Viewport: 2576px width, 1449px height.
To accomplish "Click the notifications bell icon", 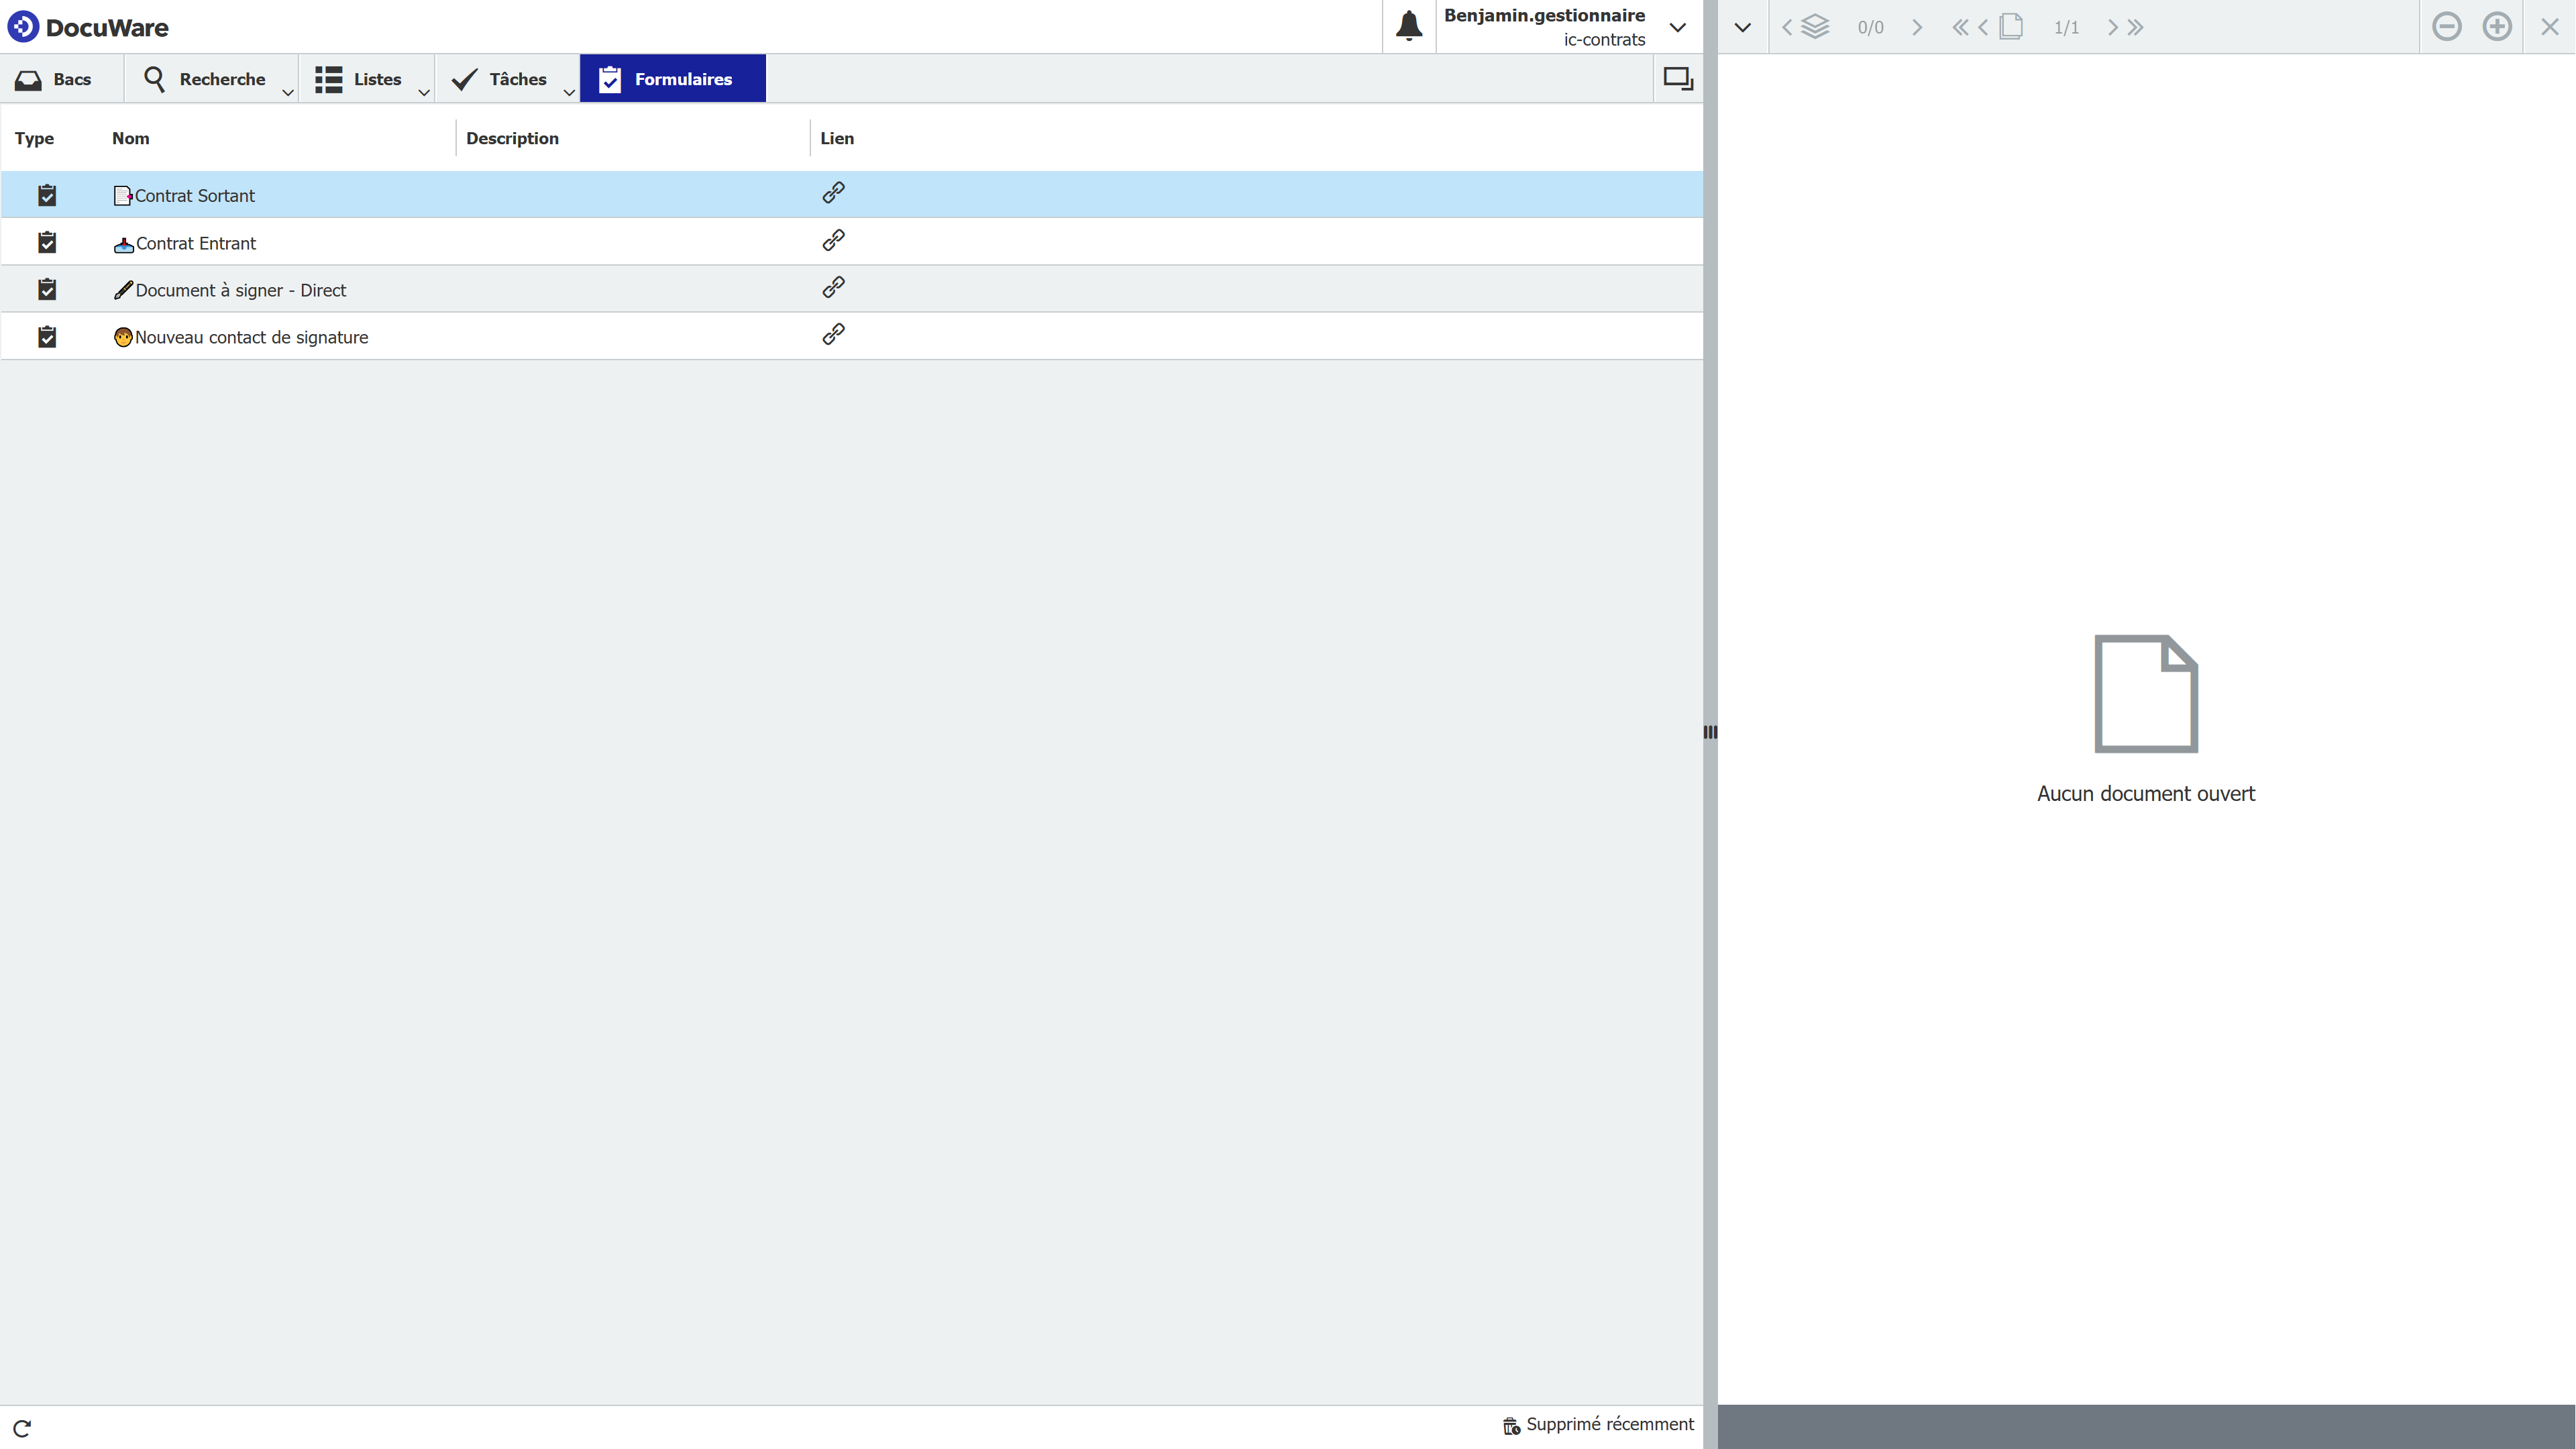I will point(1408,26).
